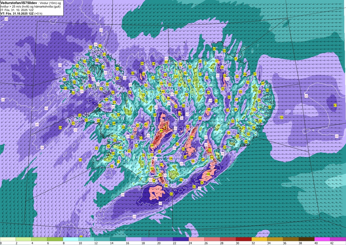This screenshot has width=346, height=245.
Task: Pick the brown 36–38 m/s legend swatch
Action: [291, 239]
